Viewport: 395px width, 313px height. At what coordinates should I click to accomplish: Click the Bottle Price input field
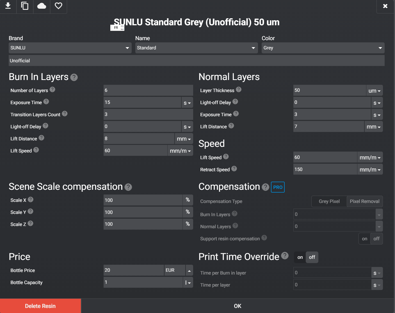(133, 270)
